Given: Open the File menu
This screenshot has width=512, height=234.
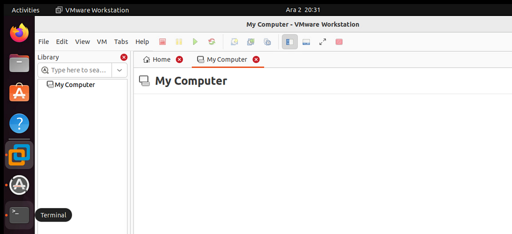Looking at the screenshot, I should coord(43,42).
